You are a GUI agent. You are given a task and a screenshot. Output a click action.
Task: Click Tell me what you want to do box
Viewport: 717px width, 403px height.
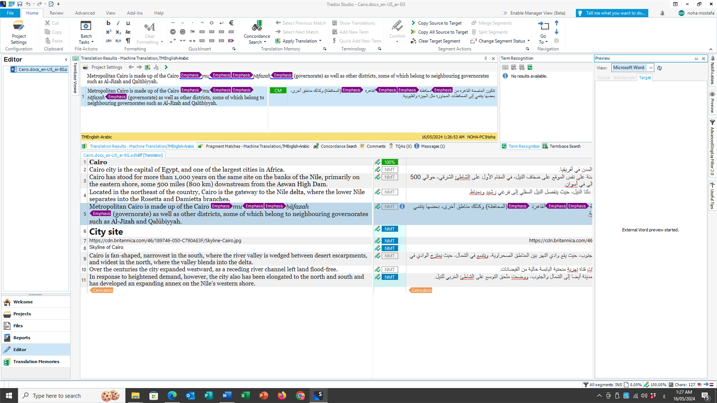click(612, 13)
